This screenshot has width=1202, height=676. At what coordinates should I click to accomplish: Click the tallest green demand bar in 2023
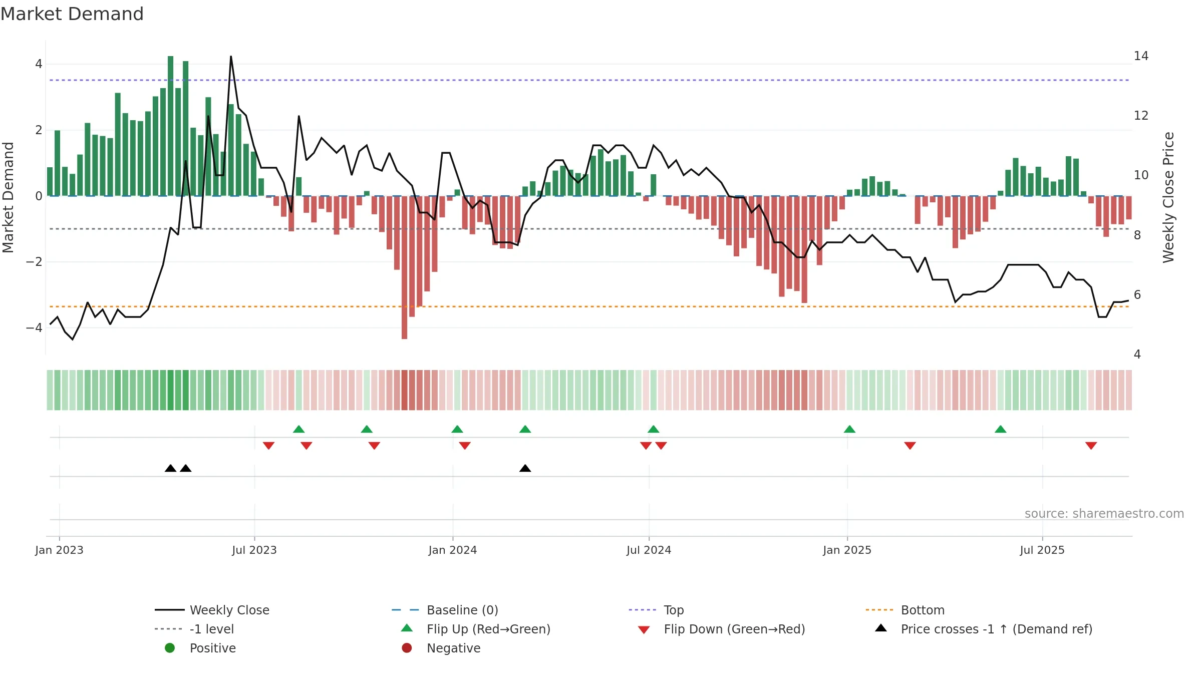click(x=171, y=126)
